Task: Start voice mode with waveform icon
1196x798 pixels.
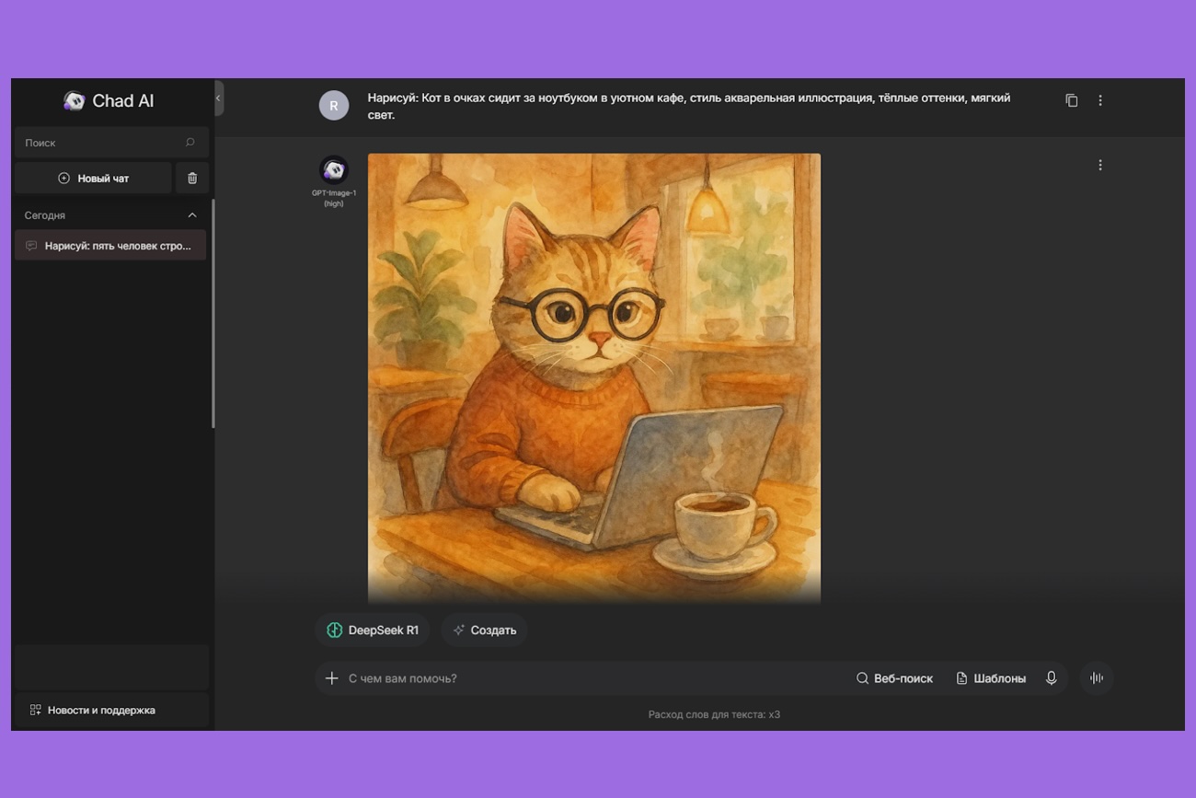Action: tap(1097, 678)
